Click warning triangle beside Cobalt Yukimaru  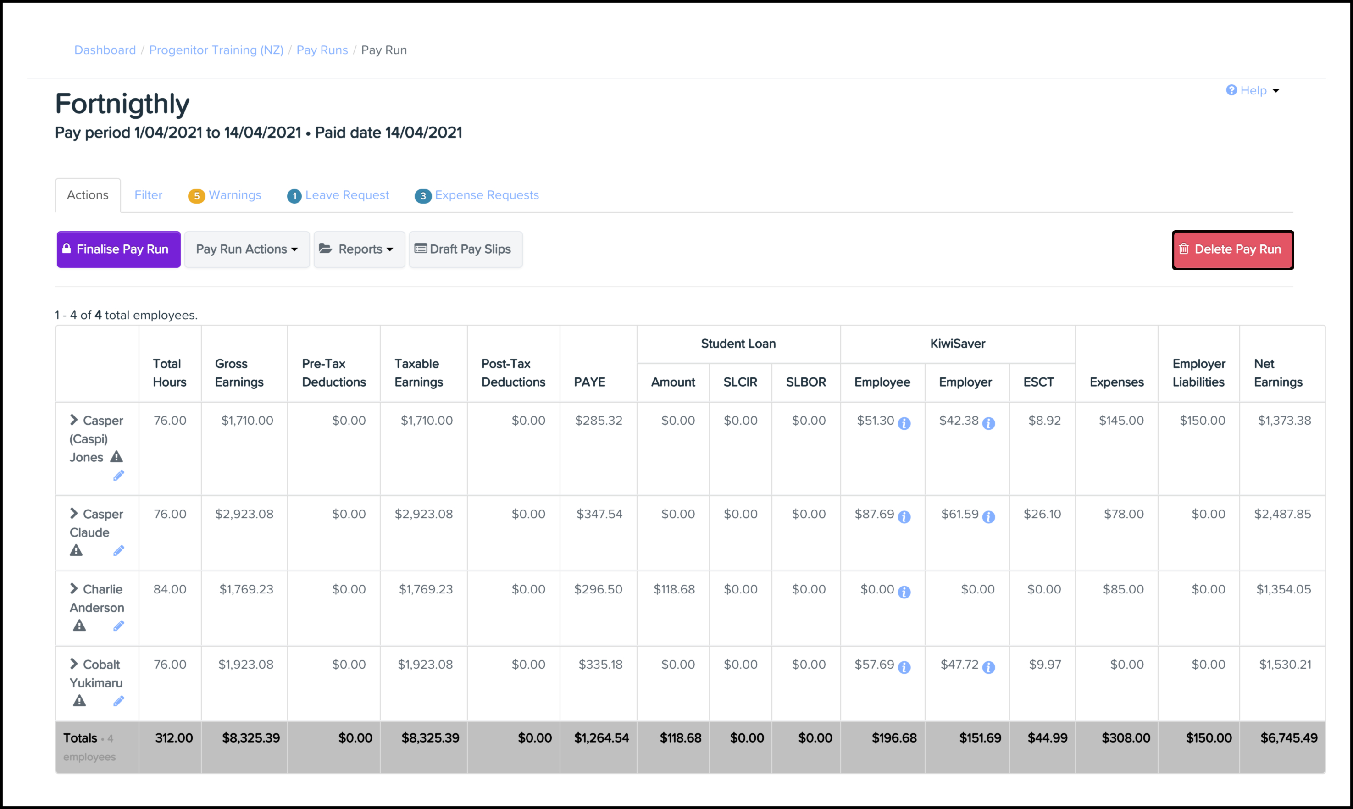click(80, 701)
